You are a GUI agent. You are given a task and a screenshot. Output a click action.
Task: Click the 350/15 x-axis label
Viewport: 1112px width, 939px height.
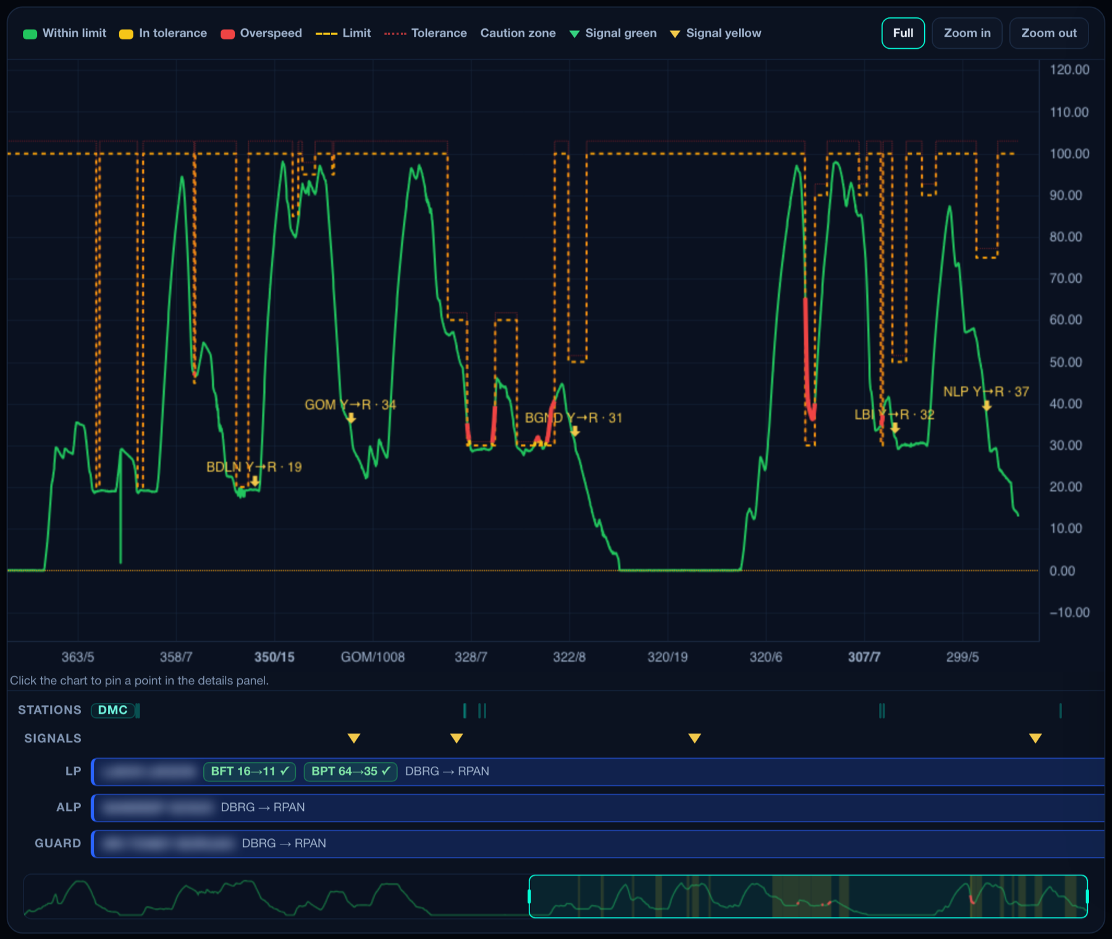click(x=274, y=657)
